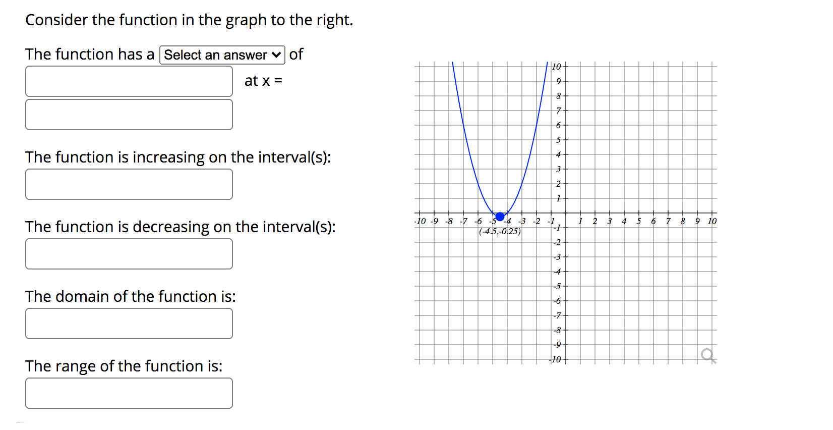833x430 pixels.
Task: Focus the range answer input field
Action: (x=129, y=393)
